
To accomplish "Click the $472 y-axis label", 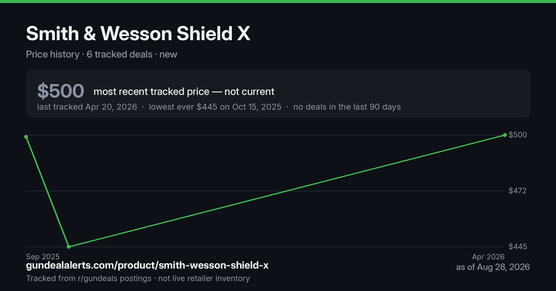I will 518,191.
